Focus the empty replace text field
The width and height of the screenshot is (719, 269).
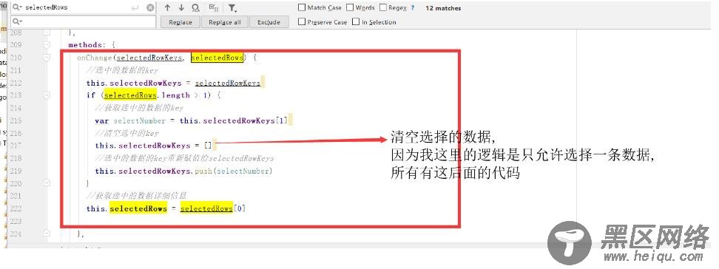pos(84,21)
